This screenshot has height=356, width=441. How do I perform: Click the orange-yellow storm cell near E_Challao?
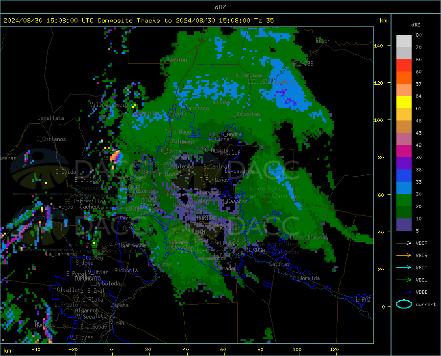[115, 157]
